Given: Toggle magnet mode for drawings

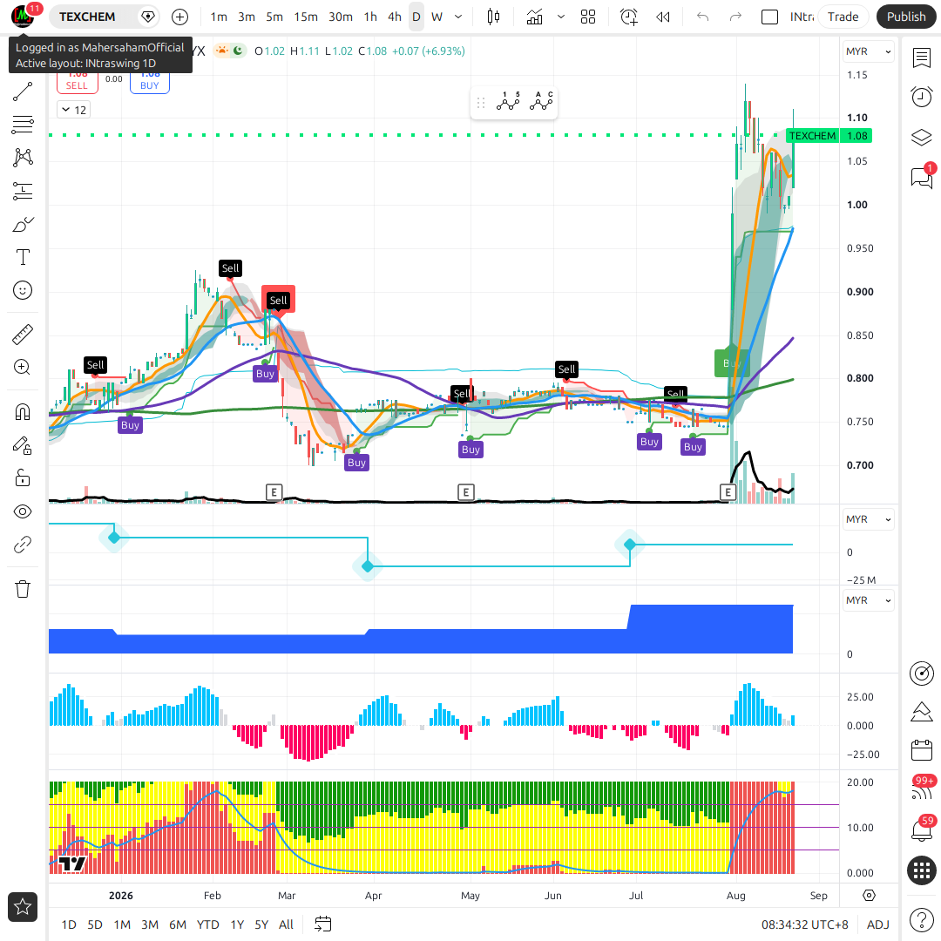Looking at the screenshot, I should 23,412.
